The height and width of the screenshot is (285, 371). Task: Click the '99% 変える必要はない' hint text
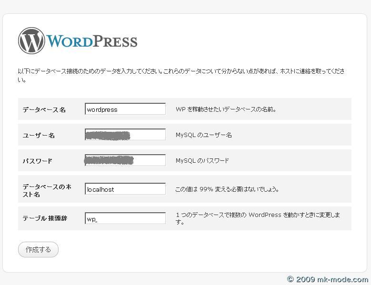point(227,189)
